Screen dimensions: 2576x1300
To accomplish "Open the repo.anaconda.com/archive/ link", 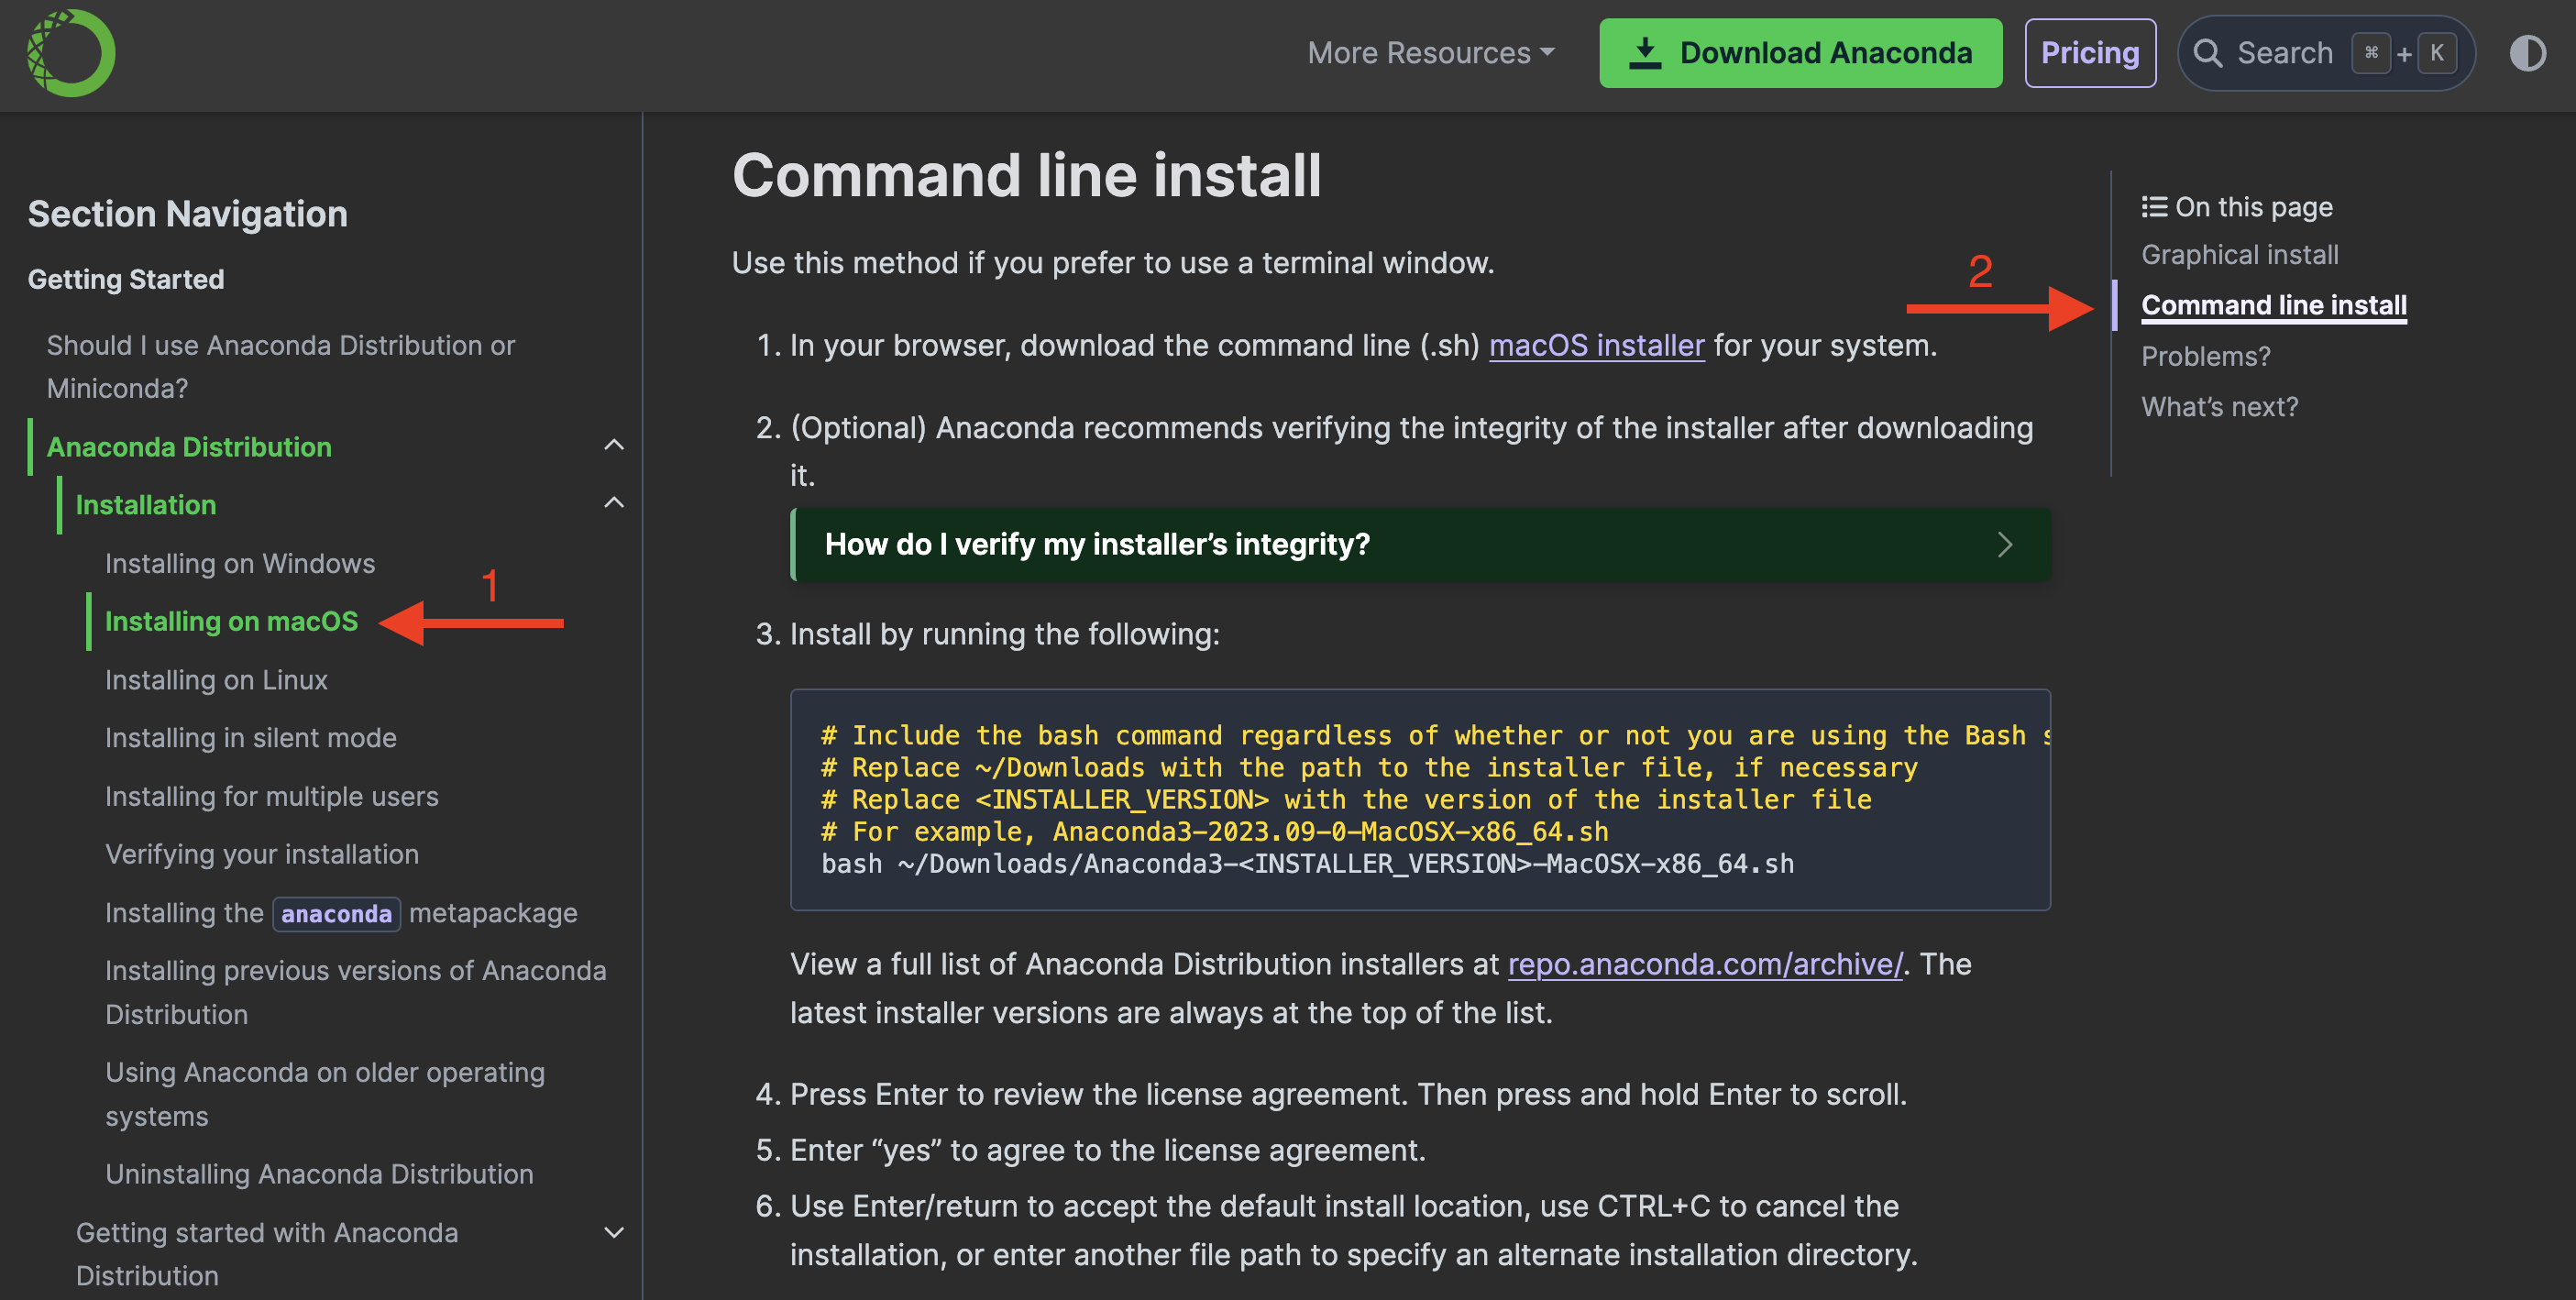I will coord(1704,964).
